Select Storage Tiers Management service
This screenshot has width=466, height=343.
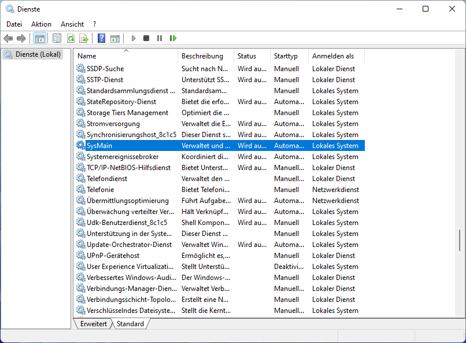(220, 113)
